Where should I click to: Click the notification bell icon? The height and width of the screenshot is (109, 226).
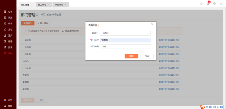pyautogui.click(x=208, y=4)
